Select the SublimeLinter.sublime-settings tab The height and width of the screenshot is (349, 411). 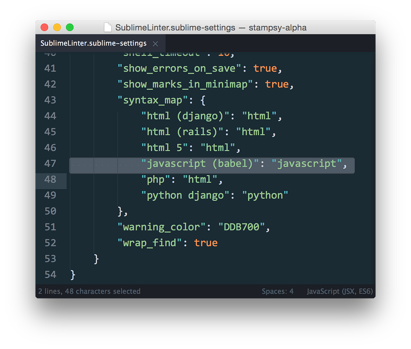[x=93, y=43]
